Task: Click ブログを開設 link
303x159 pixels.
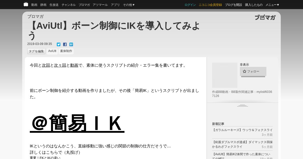Action: click(x=234, y=5)
